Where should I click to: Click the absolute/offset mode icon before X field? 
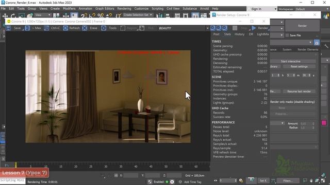click(116, 175)
